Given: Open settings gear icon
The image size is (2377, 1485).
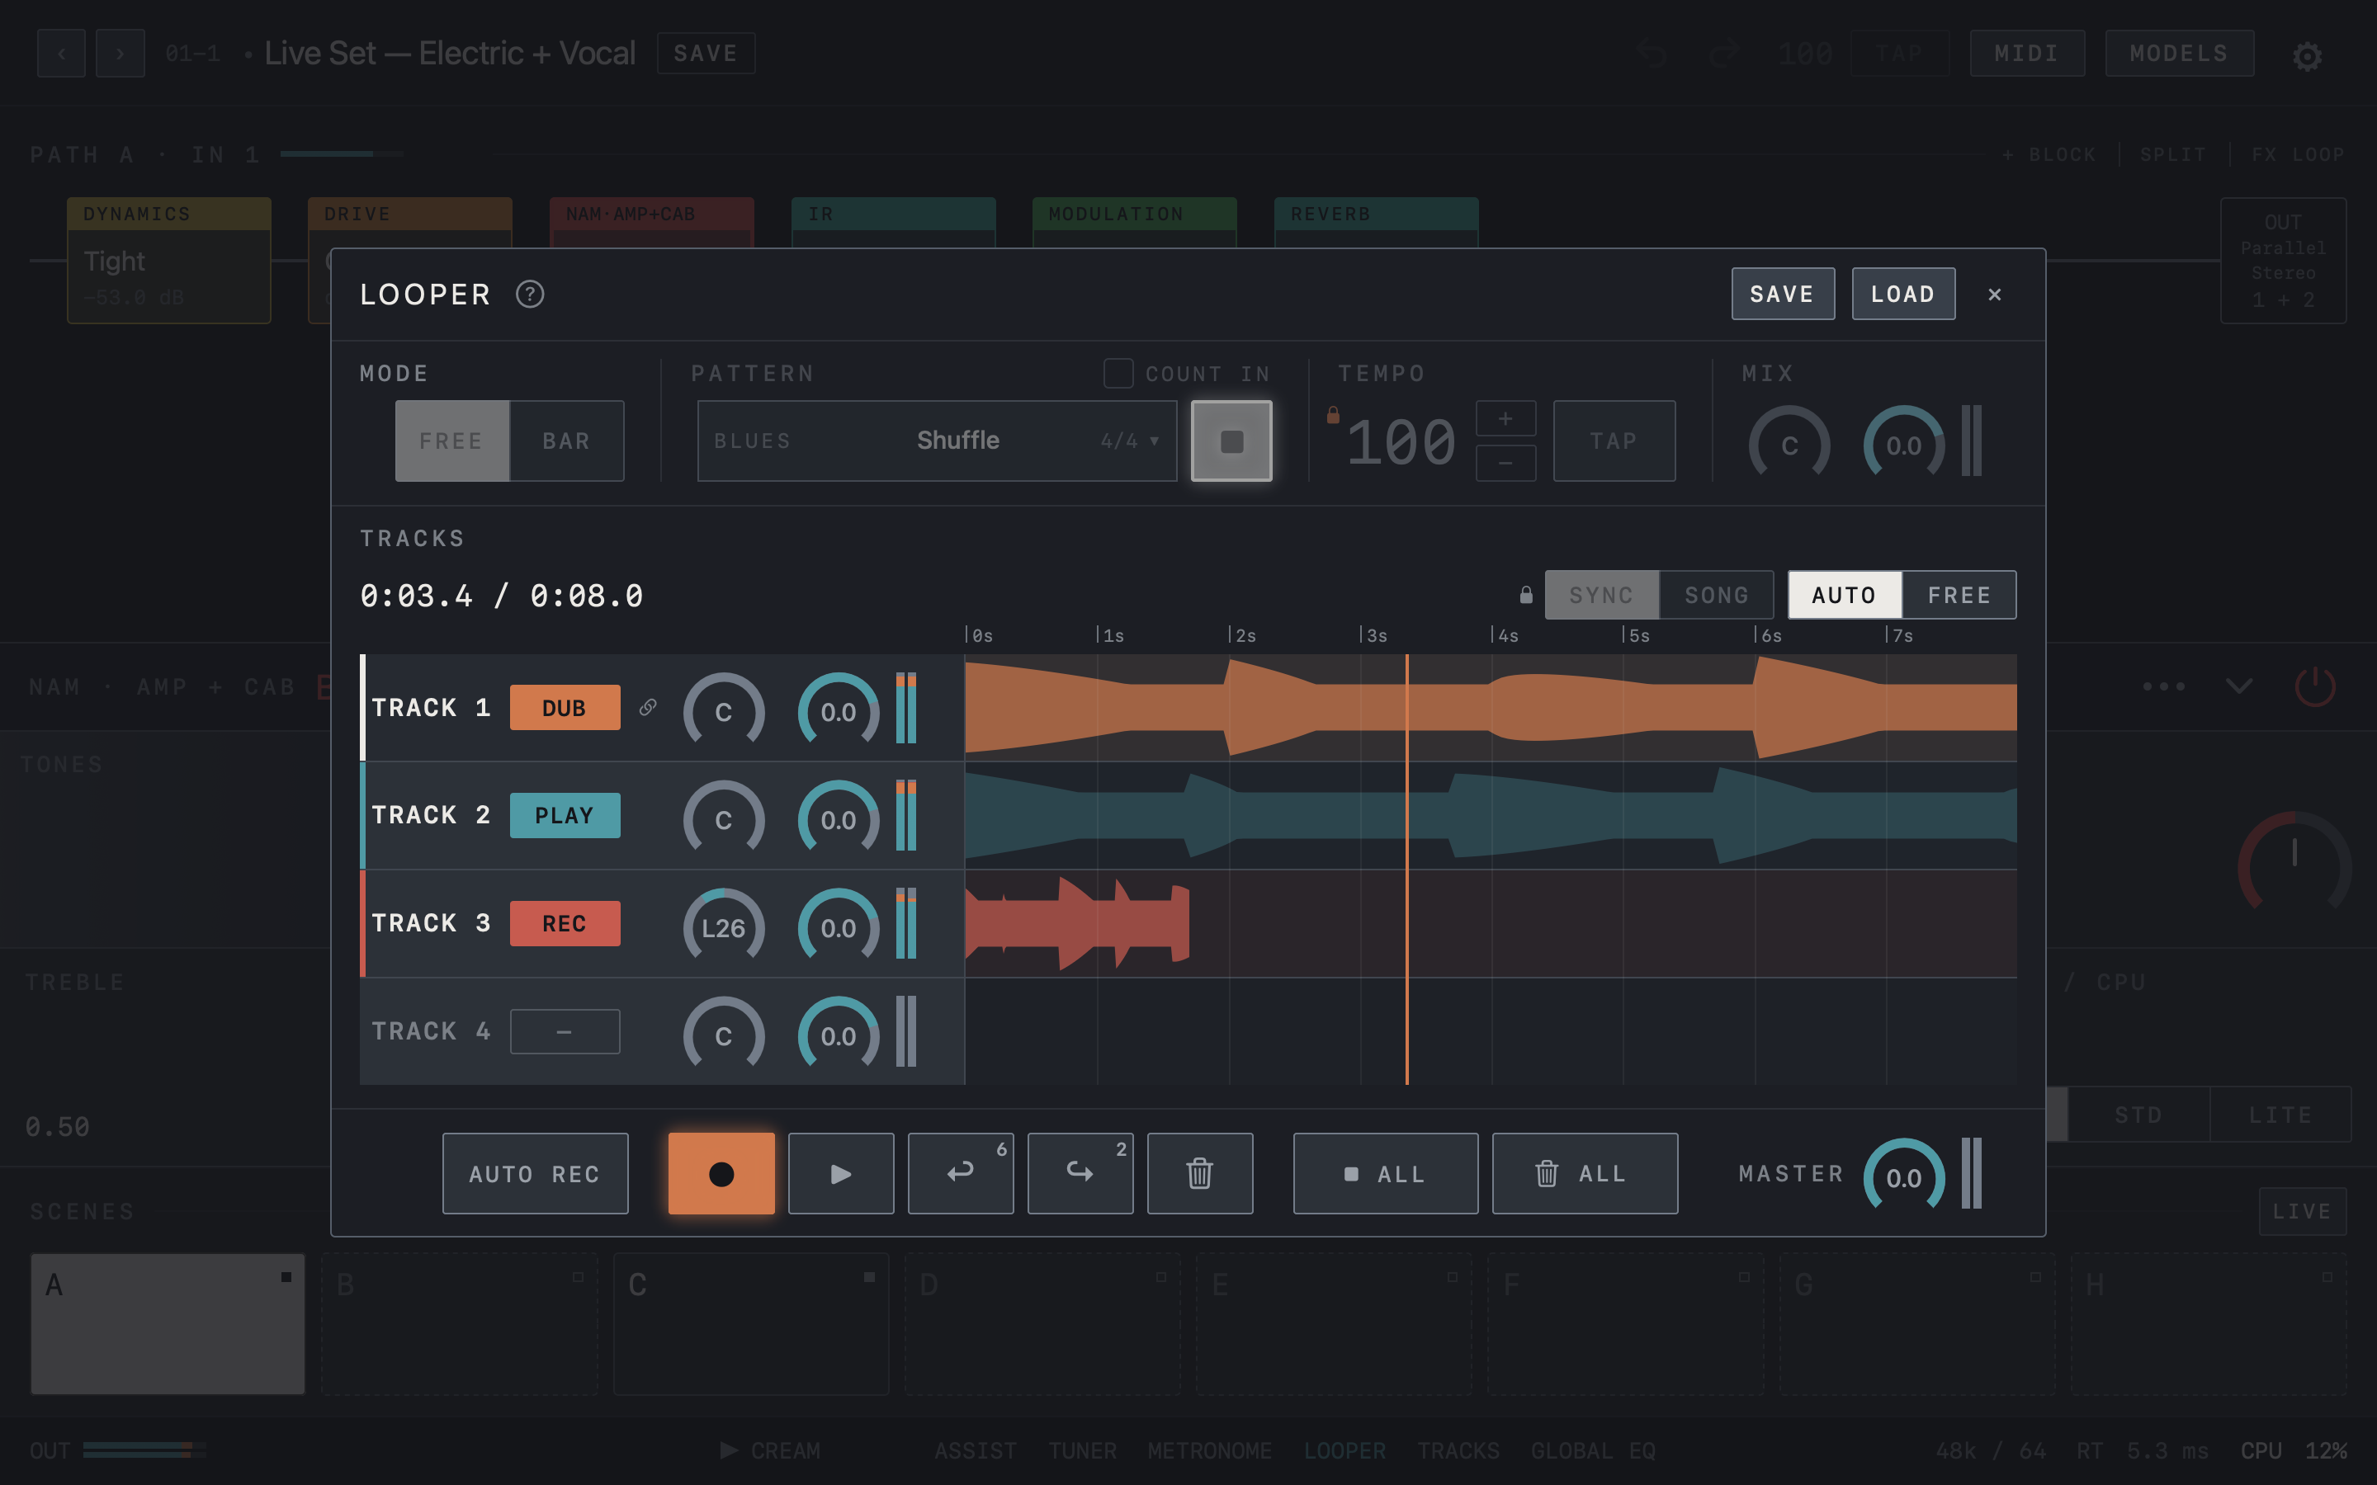Looking at the screenshot, I should [x=2308, y=56].
